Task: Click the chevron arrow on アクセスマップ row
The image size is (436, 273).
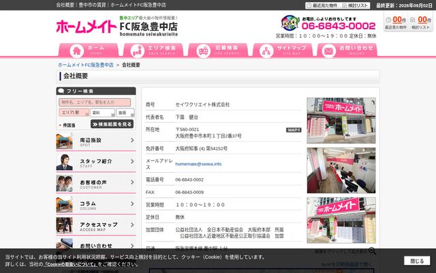Action: [132, 225]
